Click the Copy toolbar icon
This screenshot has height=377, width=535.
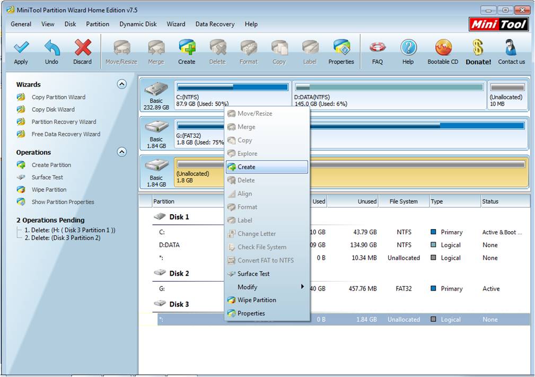coord(279,47)
